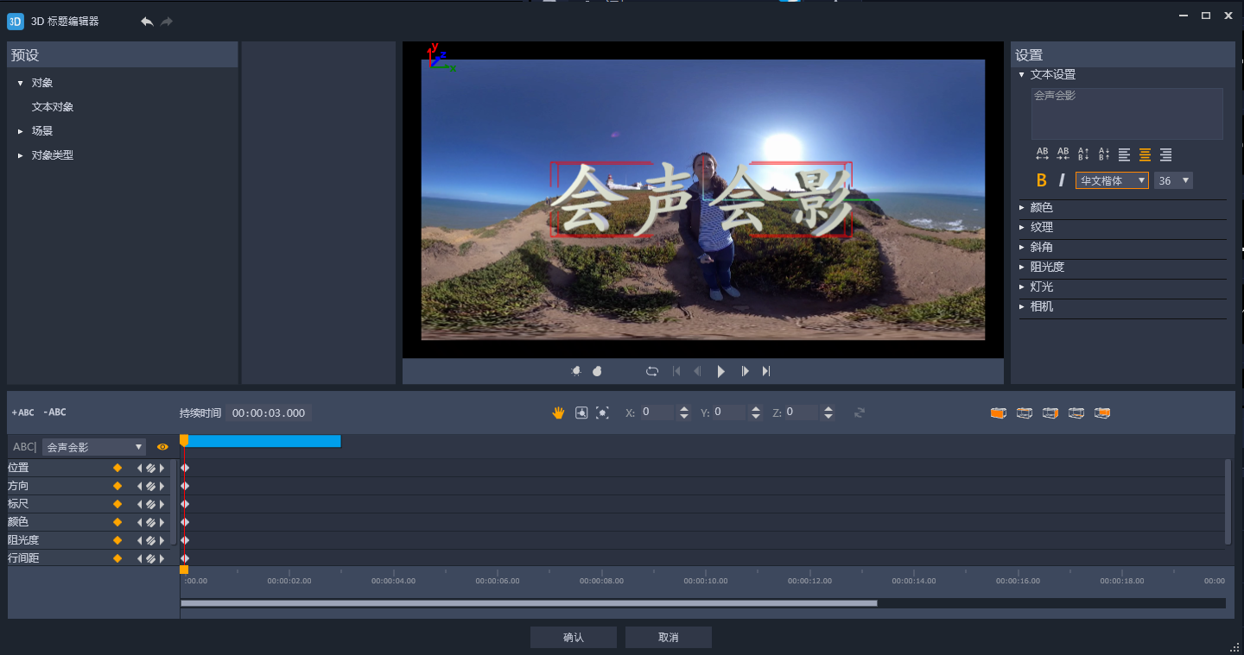Go to next keyframe in 位置 row
Image resolution: width=1244 pixels, height=655 pixels.
162,468
